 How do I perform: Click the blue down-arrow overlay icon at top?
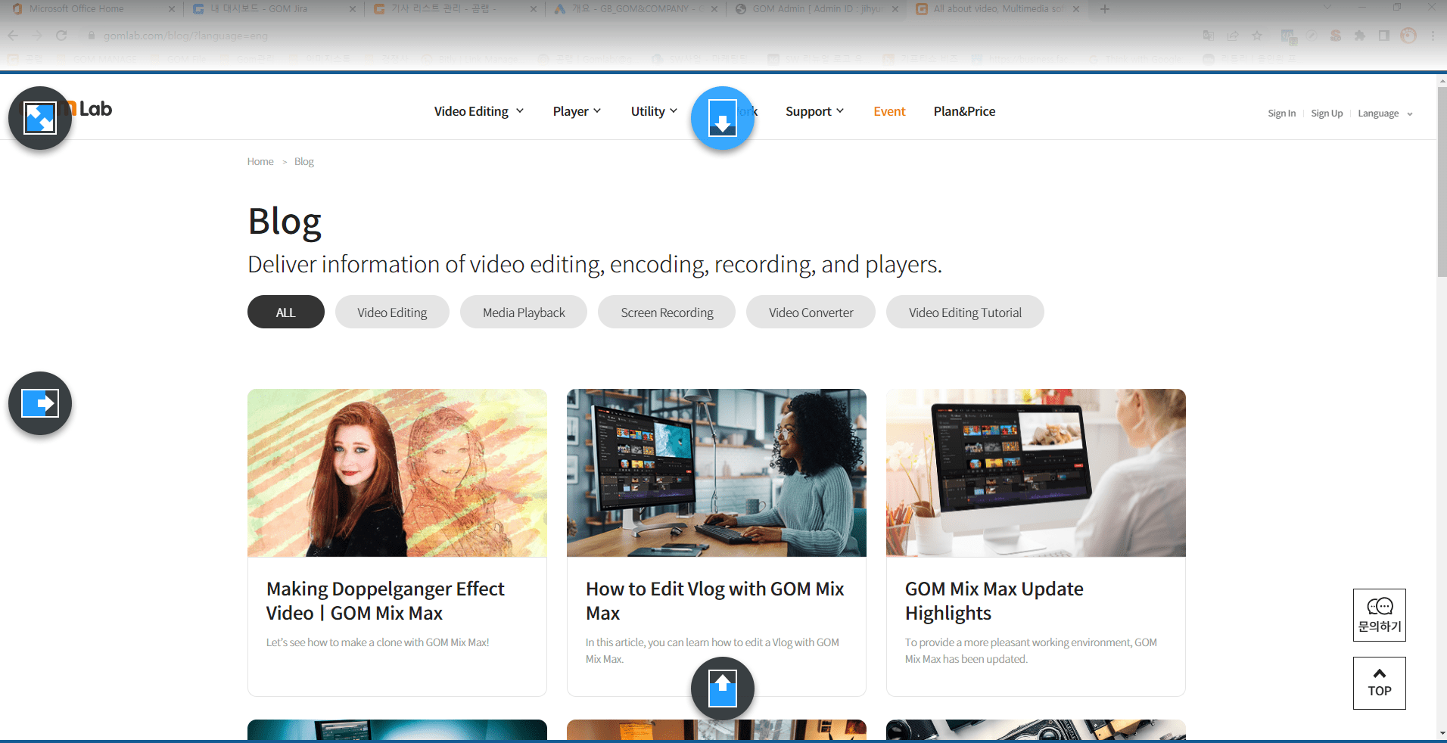(x=723, y=118)
